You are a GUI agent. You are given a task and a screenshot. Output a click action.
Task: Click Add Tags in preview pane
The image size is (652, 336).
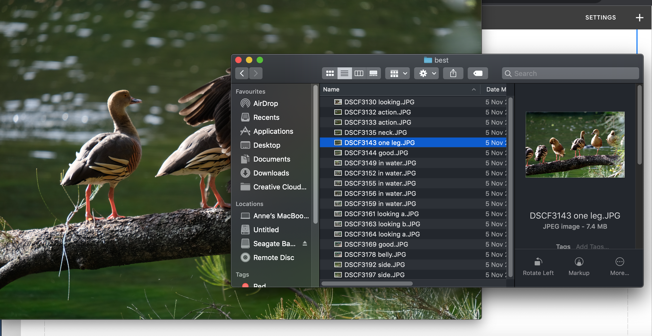592,246
